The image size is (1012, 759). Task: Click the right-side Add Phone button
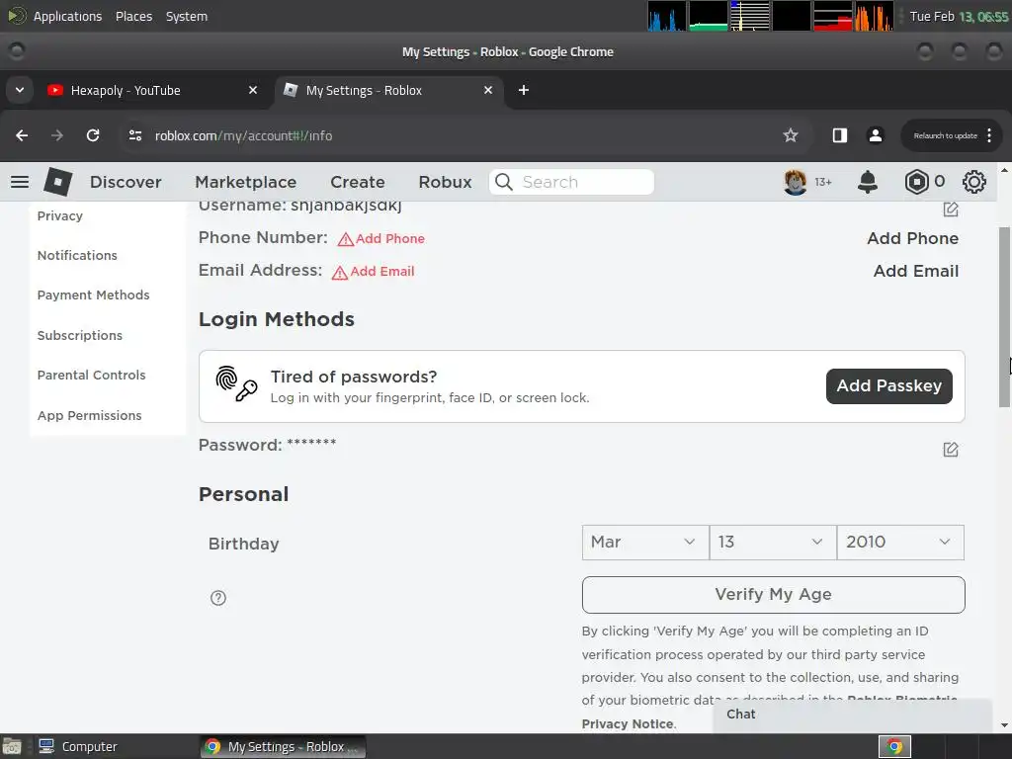[912, 238]
